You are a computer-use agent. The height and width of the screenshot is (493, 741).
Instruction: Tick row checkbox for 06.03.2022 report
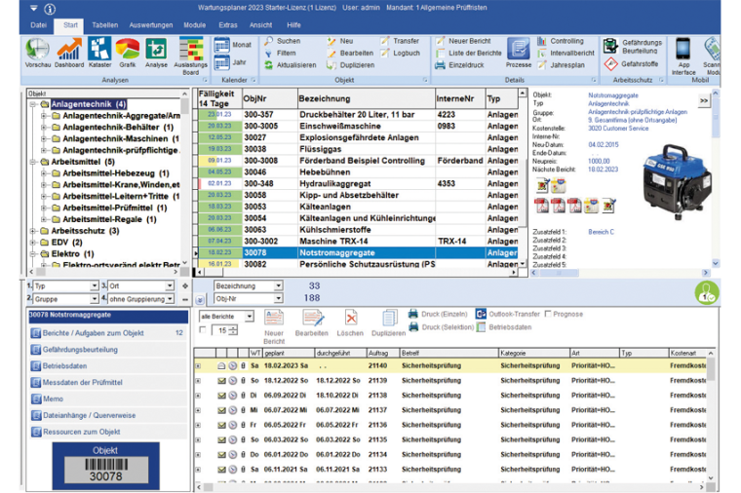tap(198, 439)
